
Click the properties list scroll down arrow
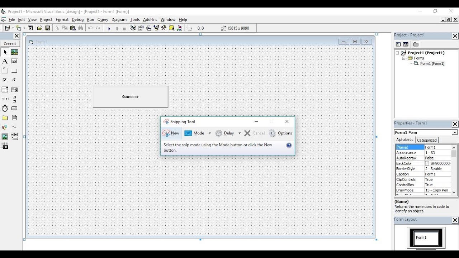tap(454, 192)
